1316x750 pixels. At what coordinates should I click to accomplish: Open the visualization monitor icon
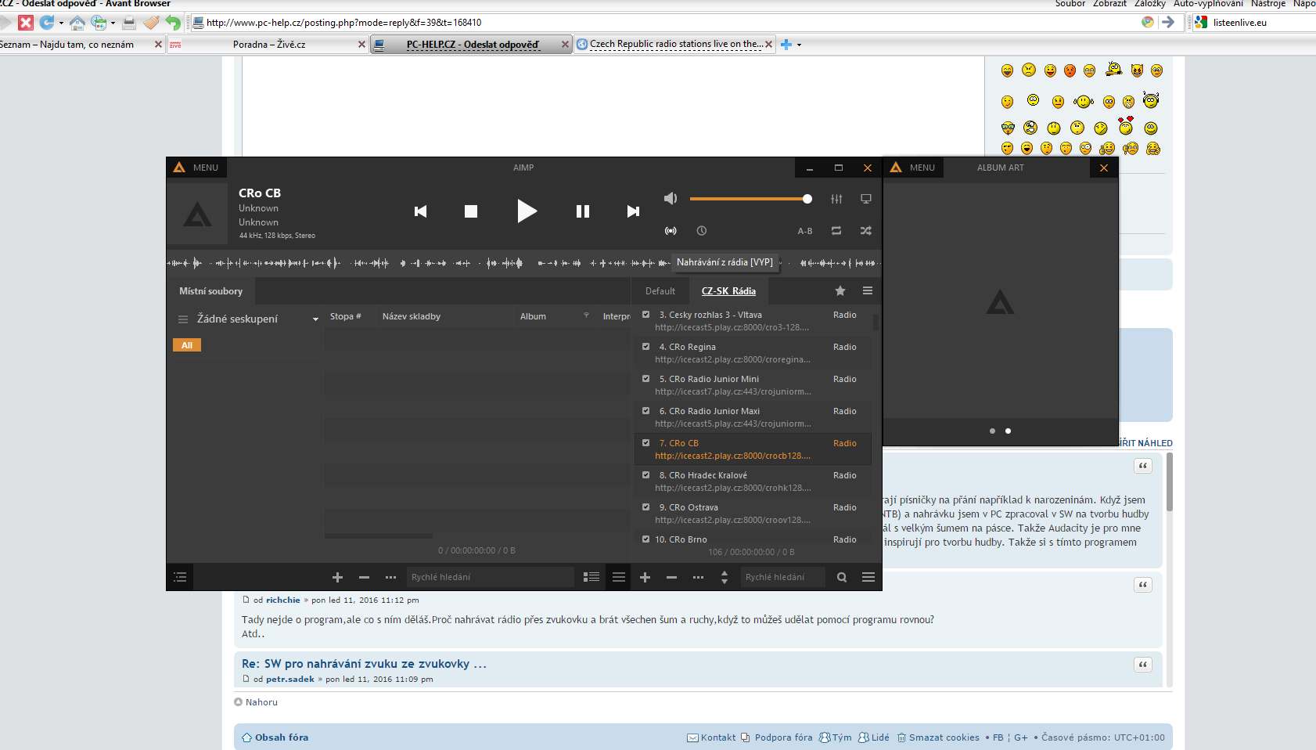866,199
